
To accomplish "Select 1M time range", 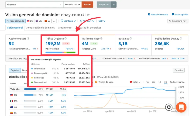I will [x=148, y=82].
